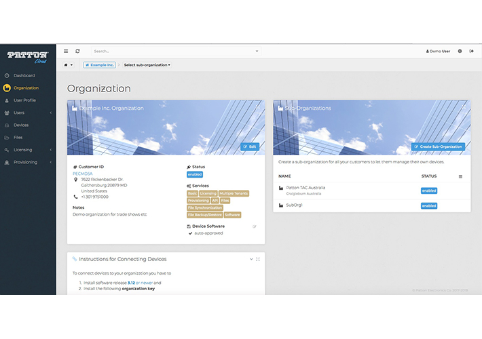Expand Instructions panel to fullscreen
The image size is (482, 339).
[258, 259]
